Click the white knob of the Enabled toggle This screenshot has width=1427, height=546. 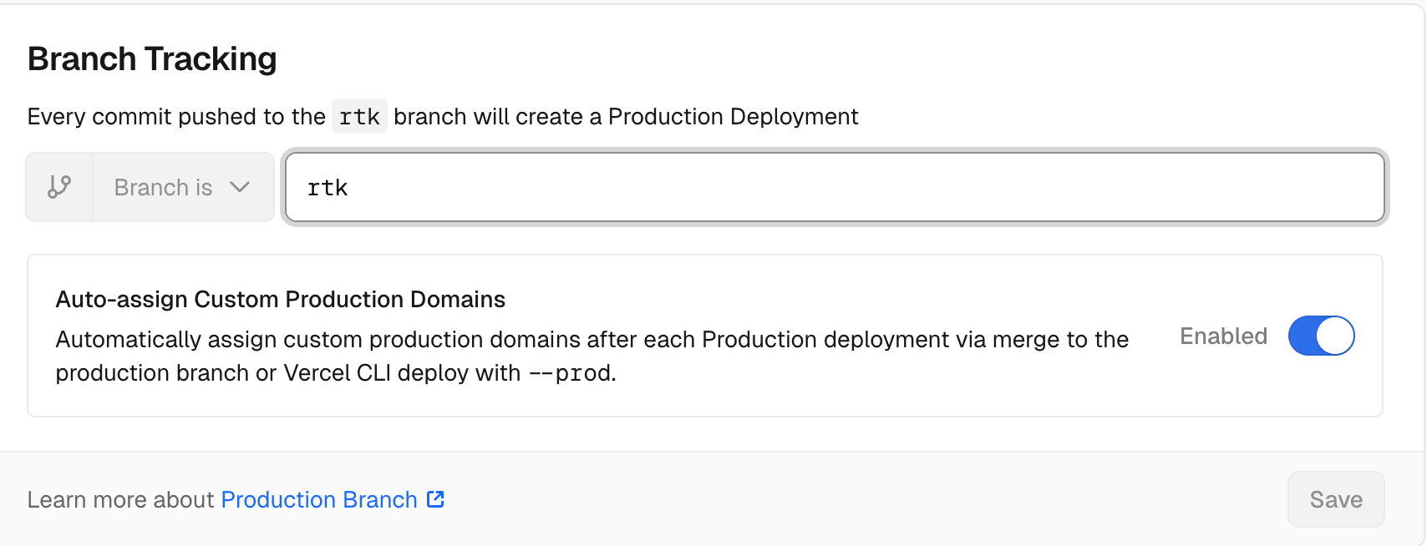(1334, 336)
